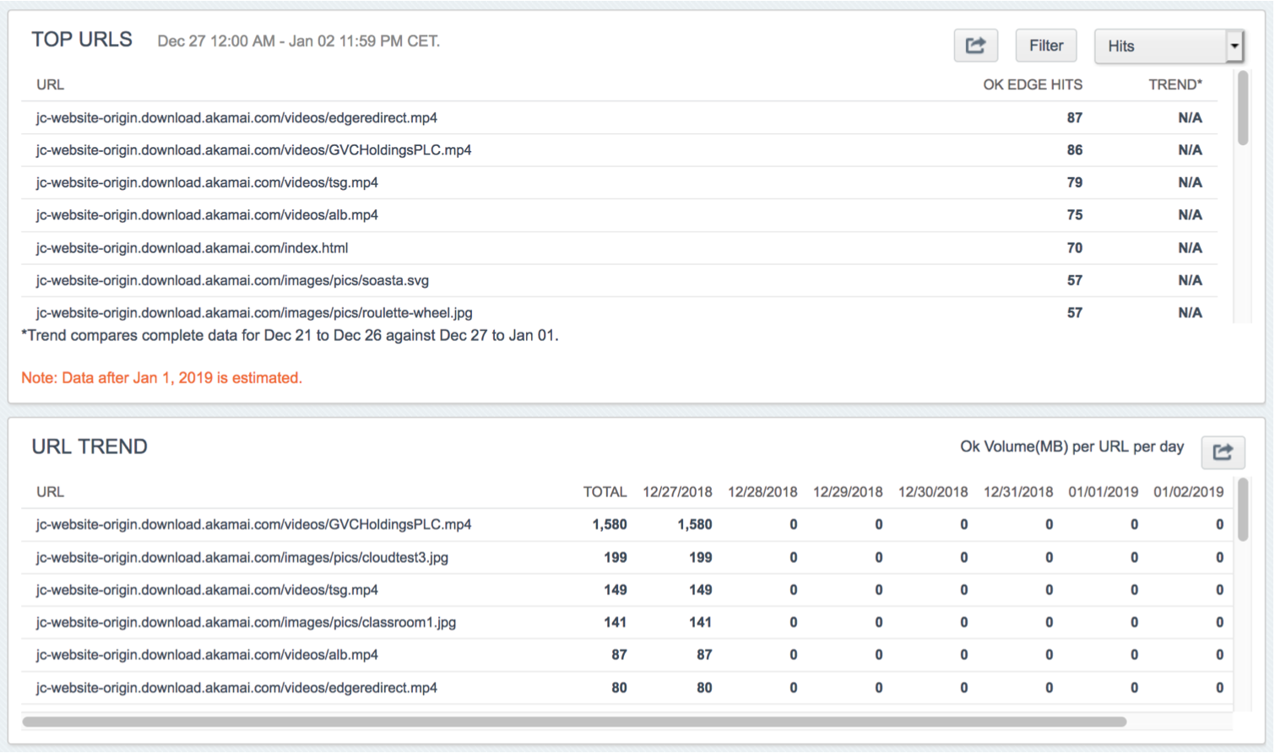Open the Hits metric dropdown

pyautogui.click(x=1169, y=46)
